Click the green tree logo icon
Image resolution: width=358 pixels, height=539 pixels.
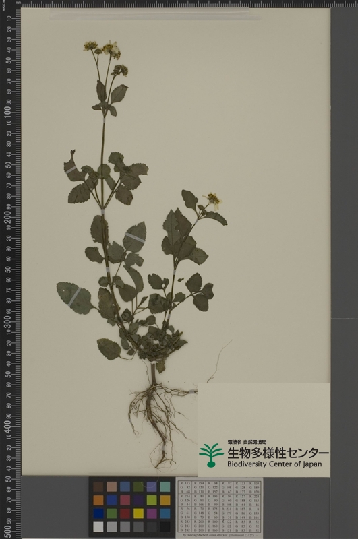[x=211, y=455]
